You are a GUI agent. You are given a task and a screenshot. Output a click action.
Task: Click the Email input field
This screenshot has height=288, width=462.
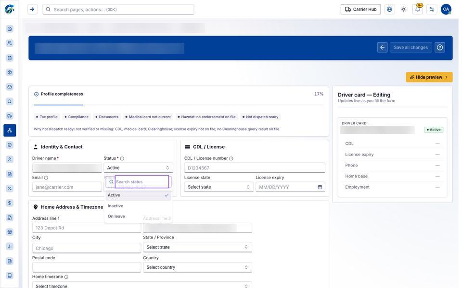pos(67,187)
